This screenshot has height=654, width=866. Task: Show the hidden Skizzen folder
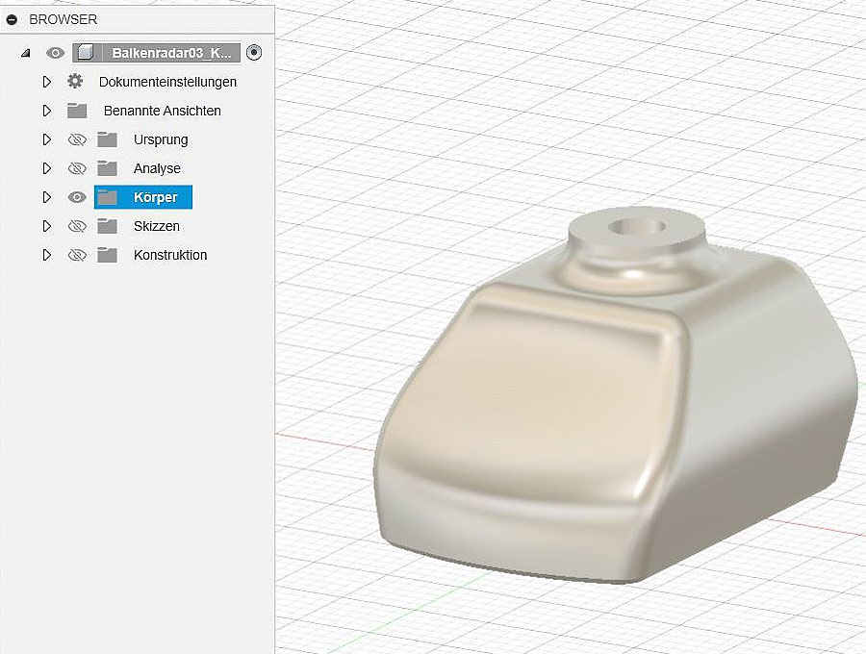pos(77,226)
